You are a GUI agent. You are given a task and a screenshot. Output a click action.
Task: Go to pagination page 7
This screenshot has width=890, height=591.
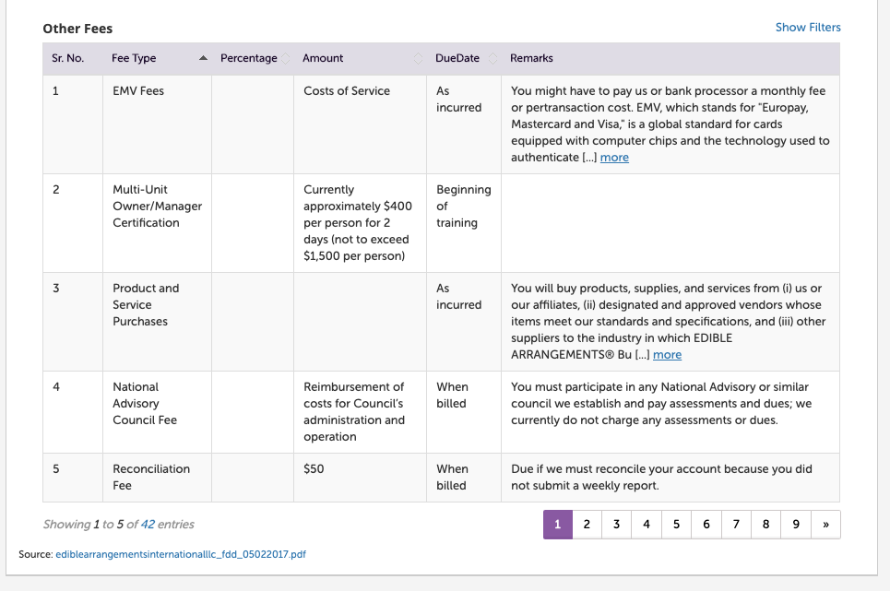pos(736,525)
